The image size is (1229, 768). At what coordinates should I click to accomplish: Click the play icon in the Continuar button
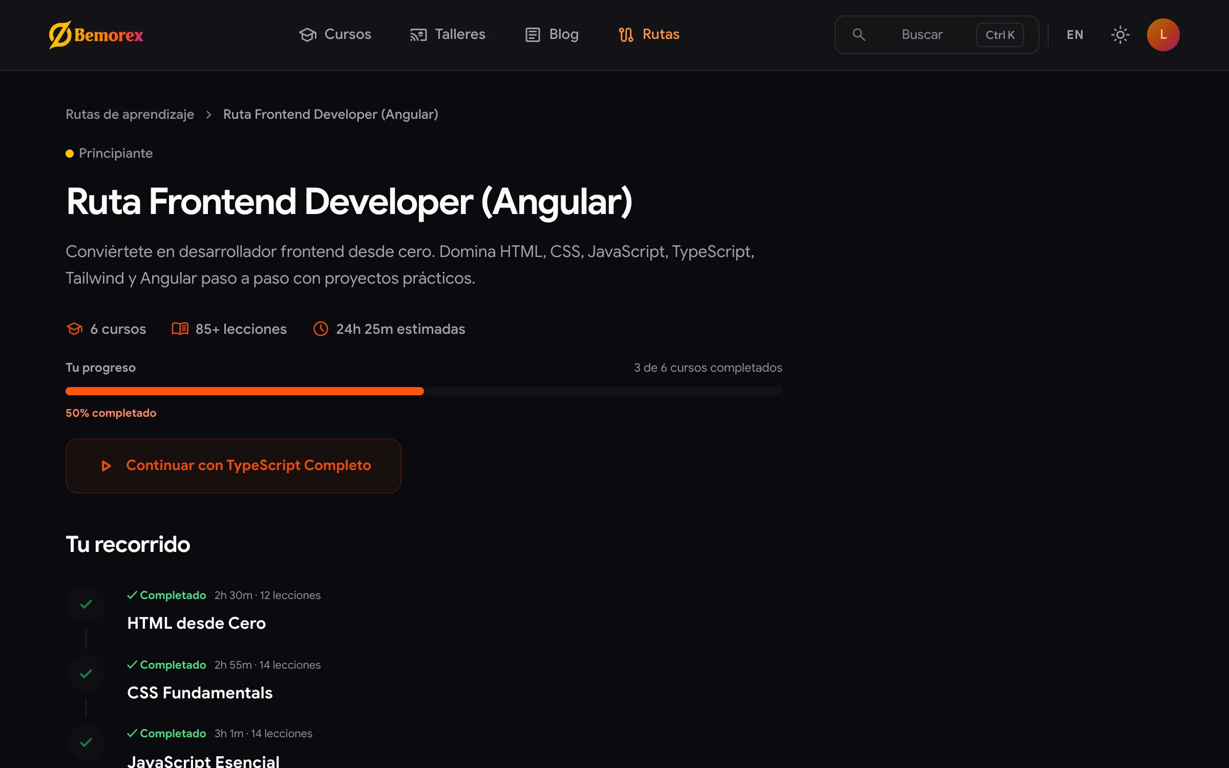(106, 465)
